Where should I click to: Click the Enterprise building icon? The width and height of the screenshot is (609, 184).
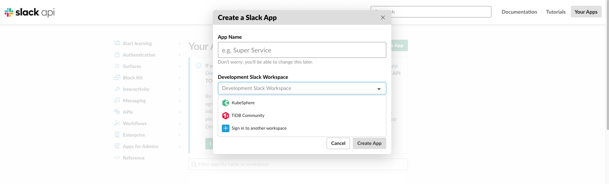[117, 135]
